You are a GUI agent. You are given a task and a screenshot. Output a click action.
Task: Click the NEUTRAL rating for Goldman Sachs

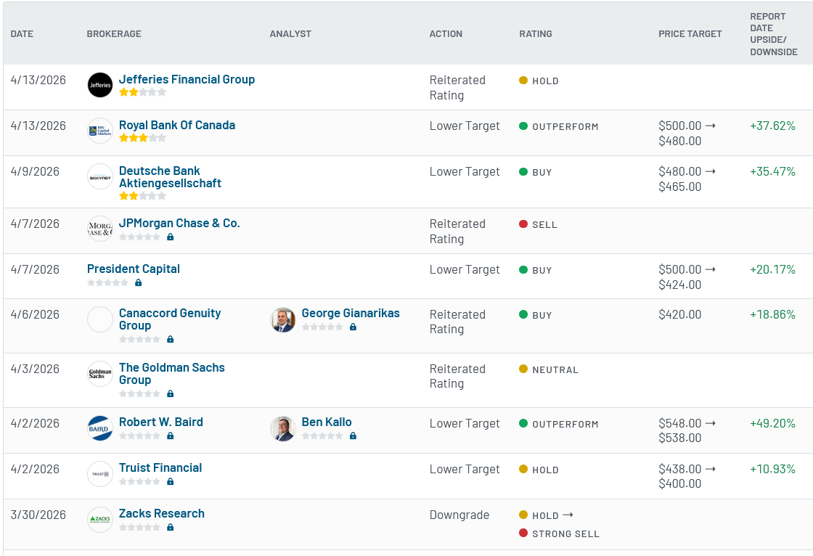(549, 369)
